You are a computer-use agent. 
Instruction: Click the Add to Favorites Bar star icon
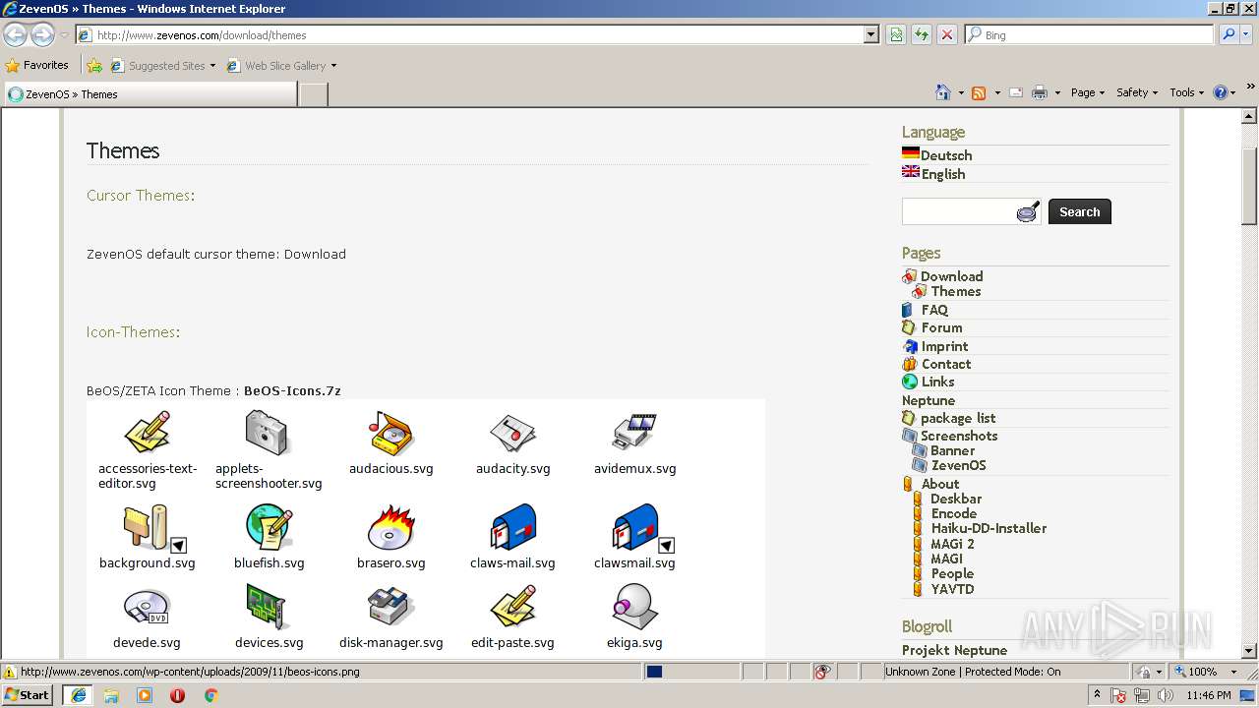point(94,66)
